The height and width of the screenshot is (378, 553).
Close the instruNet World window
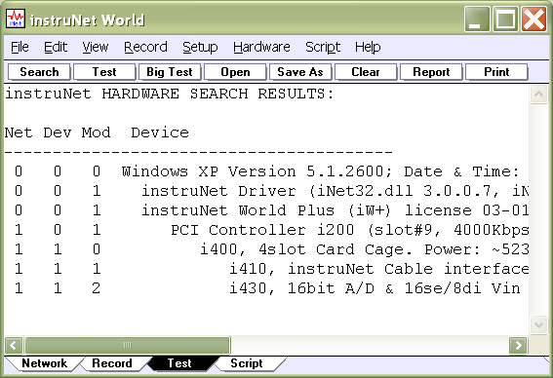(533, 19)
